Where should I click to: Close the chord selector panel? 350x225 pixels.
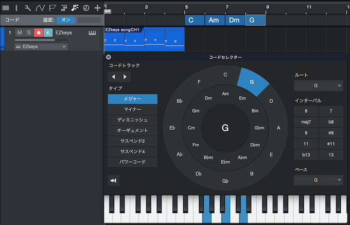pos(109,57)
